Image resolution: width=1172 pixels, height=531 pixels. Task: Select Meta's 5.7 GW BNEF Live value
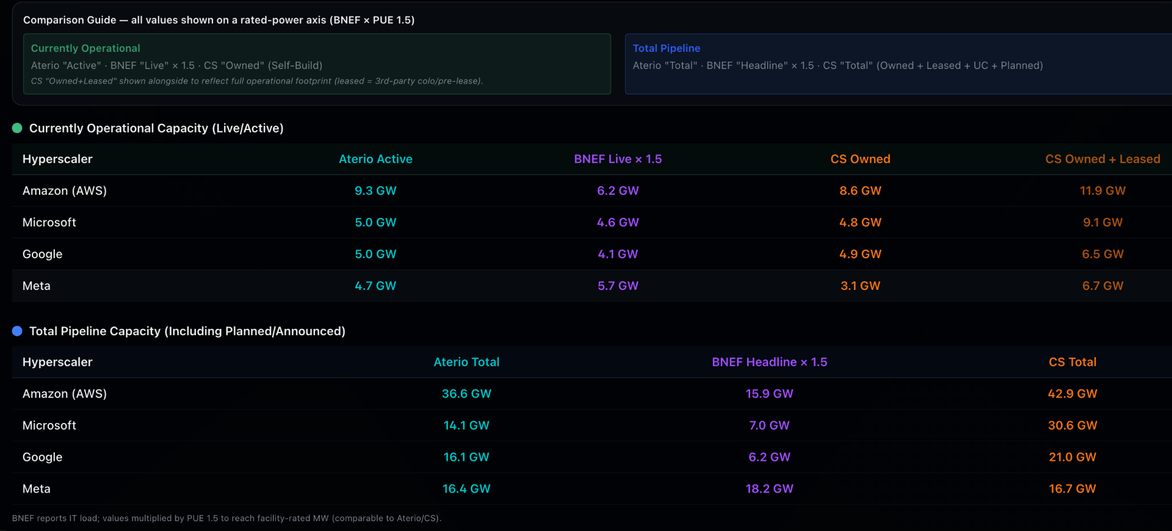(618, 286)
